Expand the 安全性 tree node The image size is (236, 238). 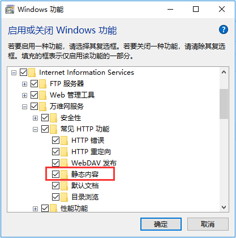coord(35,118)
